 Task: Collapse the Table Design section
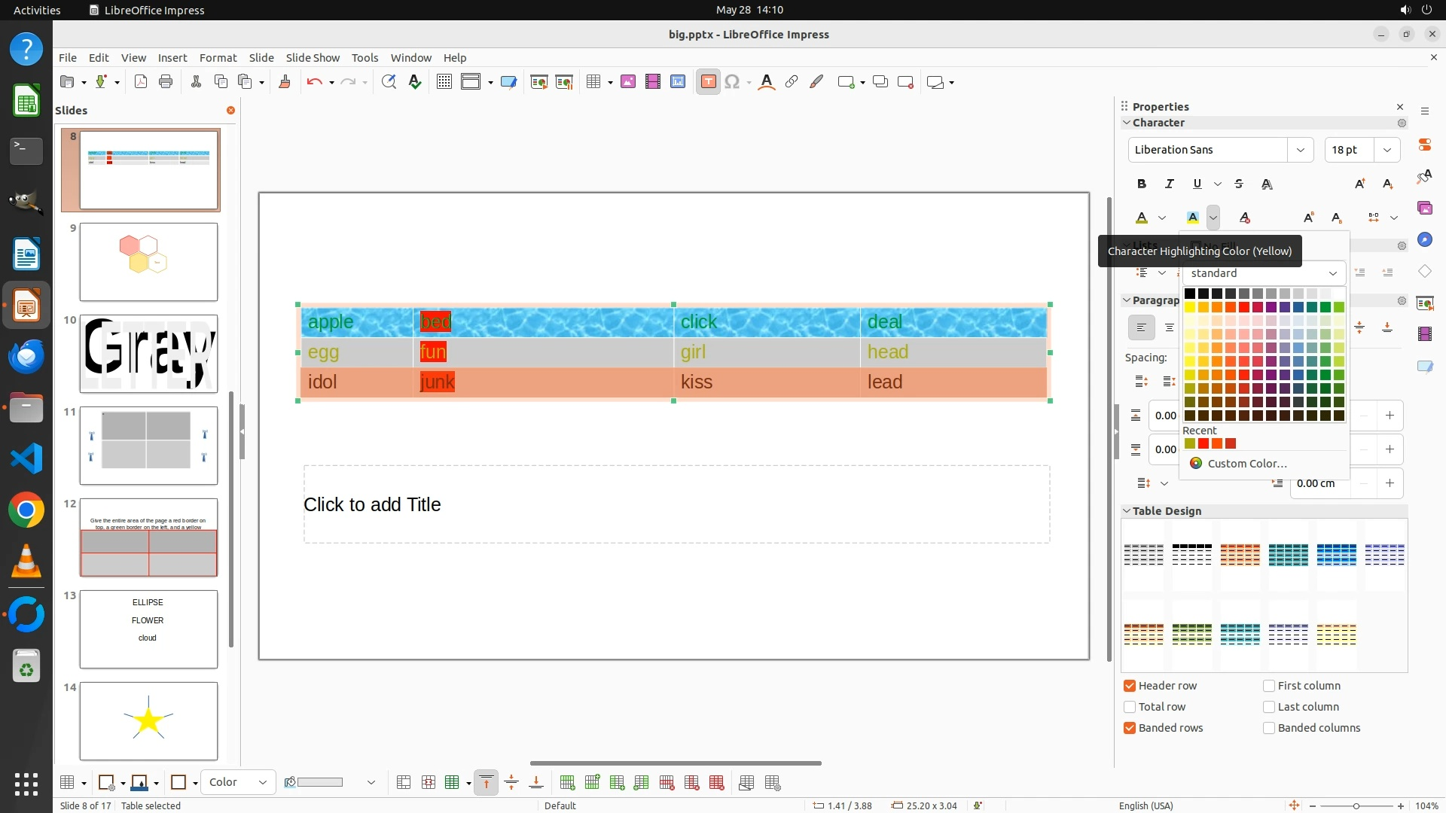1127,511
